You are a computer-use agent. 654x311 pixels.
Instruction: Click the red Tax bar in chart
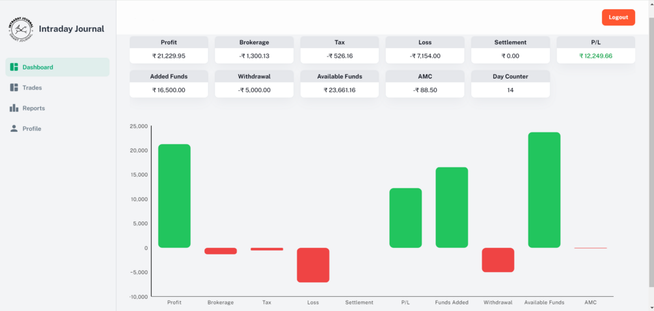tap(267, 249)
